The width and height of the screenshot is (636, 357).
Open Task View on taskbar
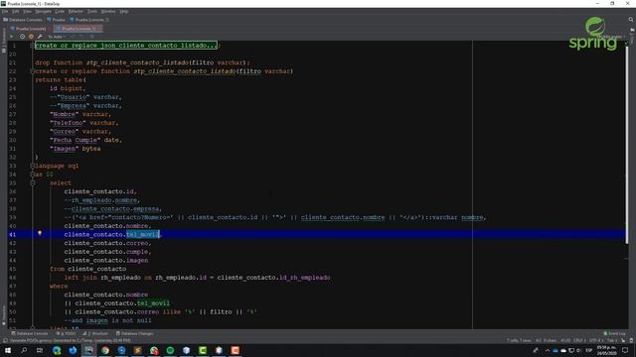coord(40,350)
